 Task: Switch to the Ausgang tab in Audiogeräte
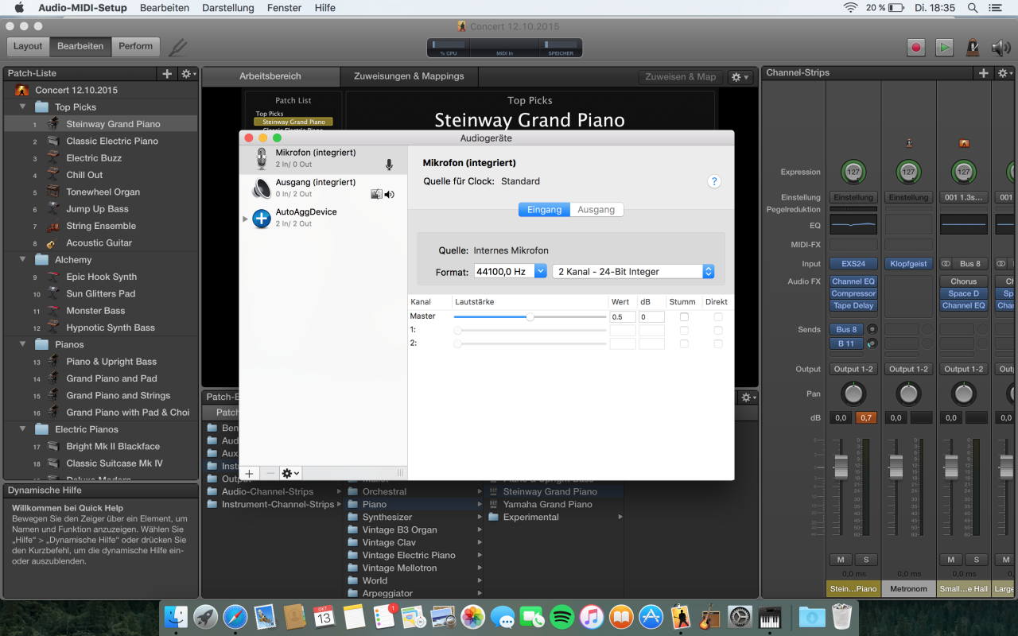596,210
